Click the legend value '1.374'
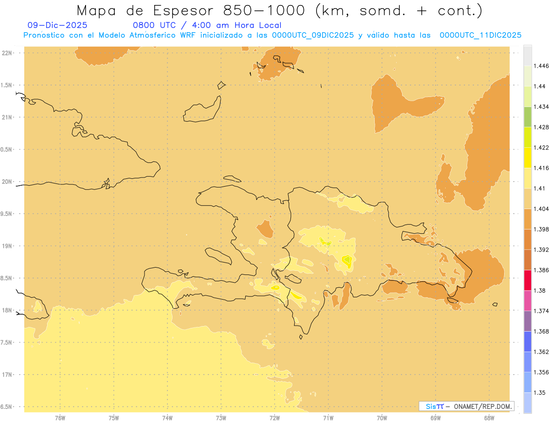 click(x=542, y=311)
